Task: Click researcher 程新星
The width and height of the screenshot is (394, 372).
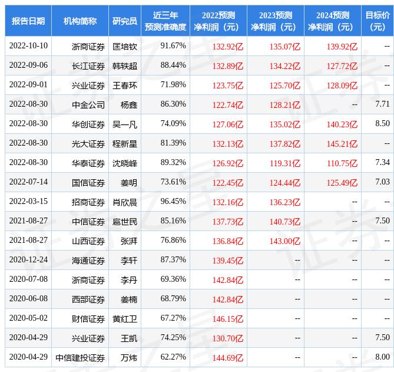Action: (x=125, y=144)
